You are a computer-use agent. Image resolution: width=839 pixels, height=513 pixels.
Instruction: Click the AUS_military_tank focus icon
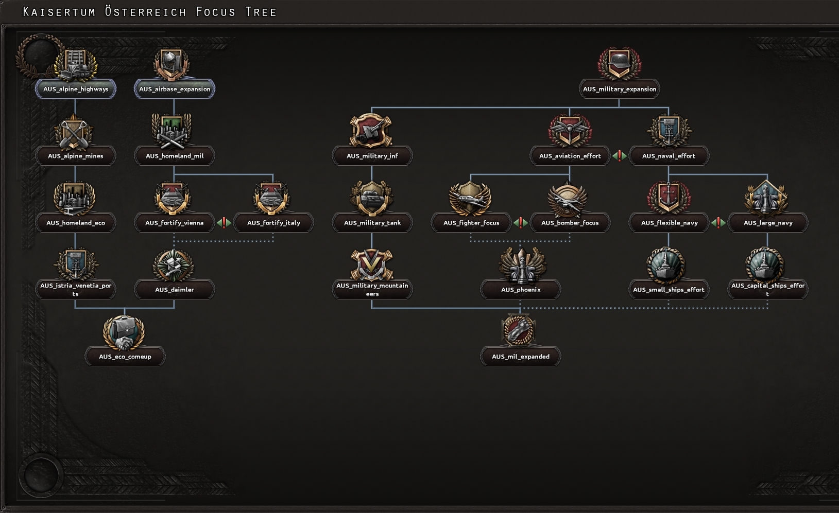pos(371,198)
